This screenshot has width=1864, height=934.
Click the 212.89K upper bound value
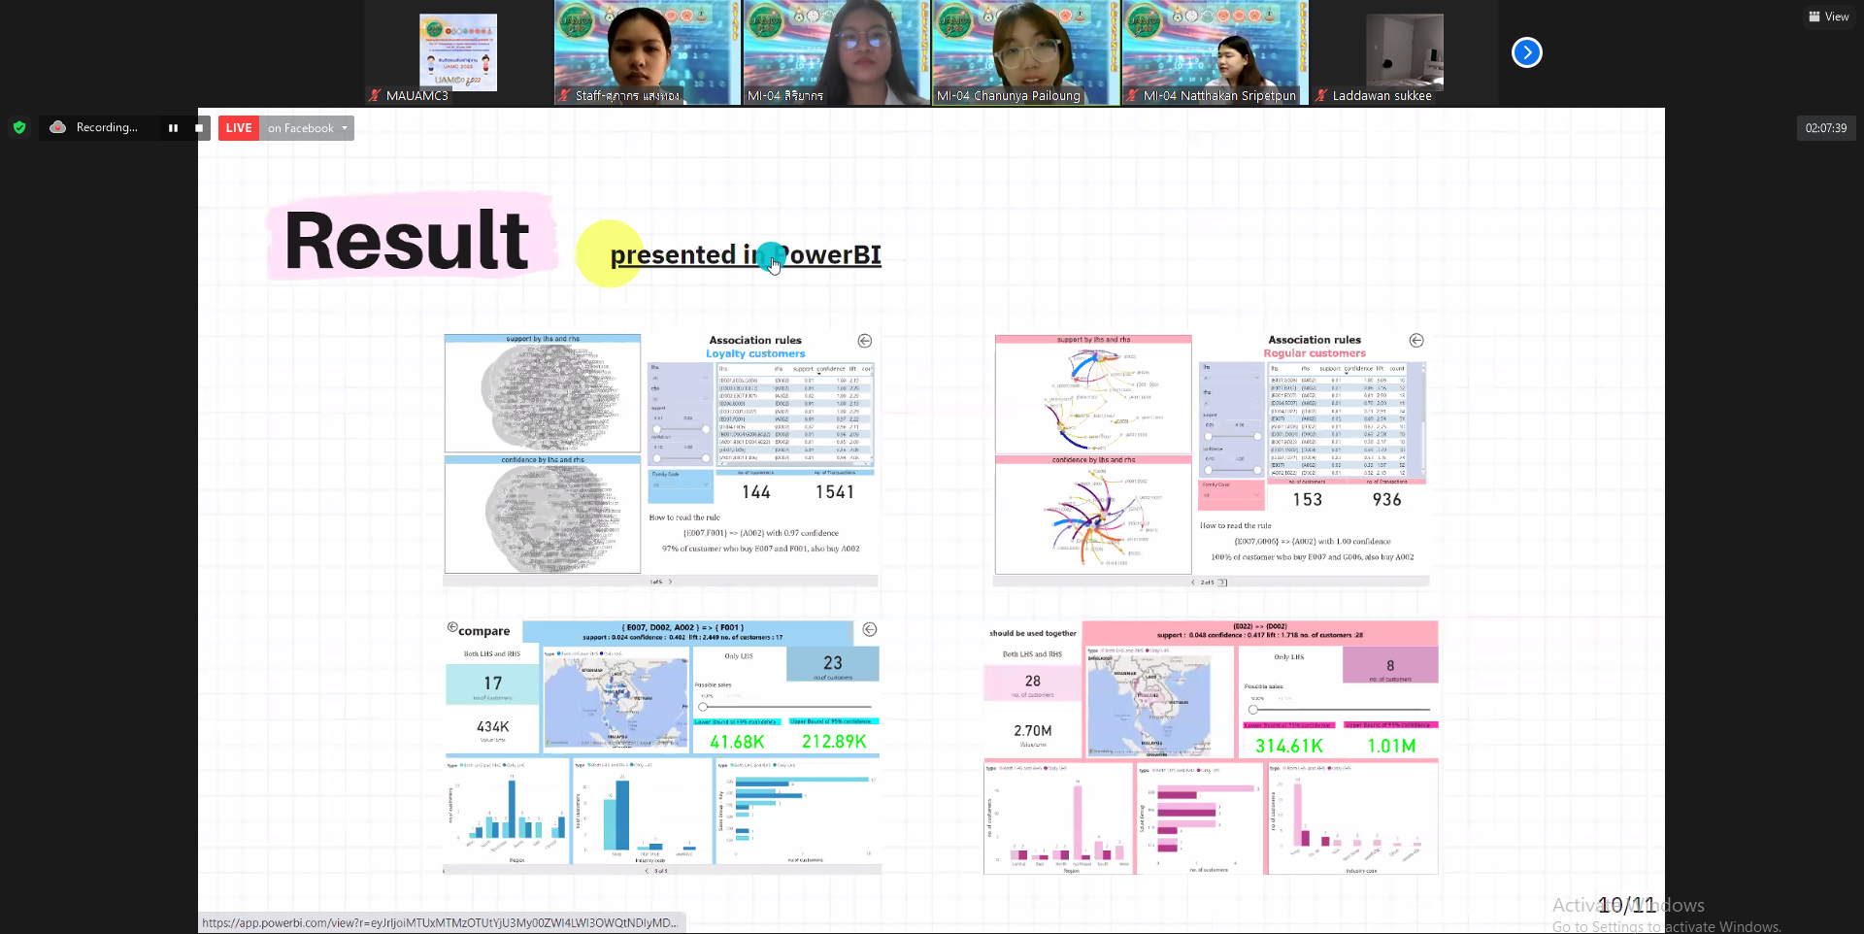pos(834,742)
